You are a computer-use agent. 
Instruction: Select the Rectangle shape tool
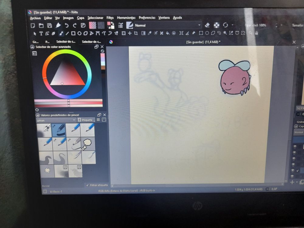pyautogui.click(x=73, y=33)
